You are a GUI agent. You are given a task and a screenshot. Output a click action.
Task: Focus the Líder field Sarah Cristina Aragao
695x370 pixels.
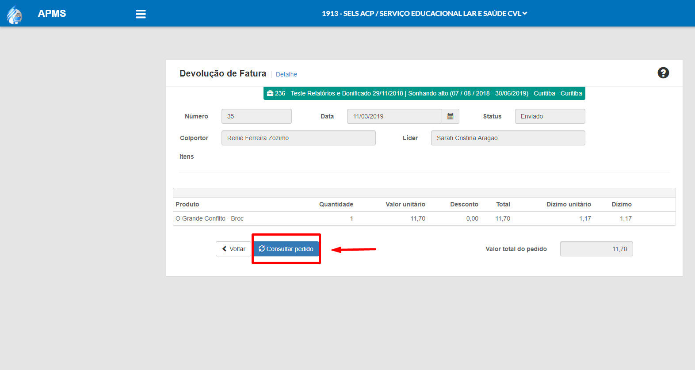pyautogui.click(x=508, y=138)
